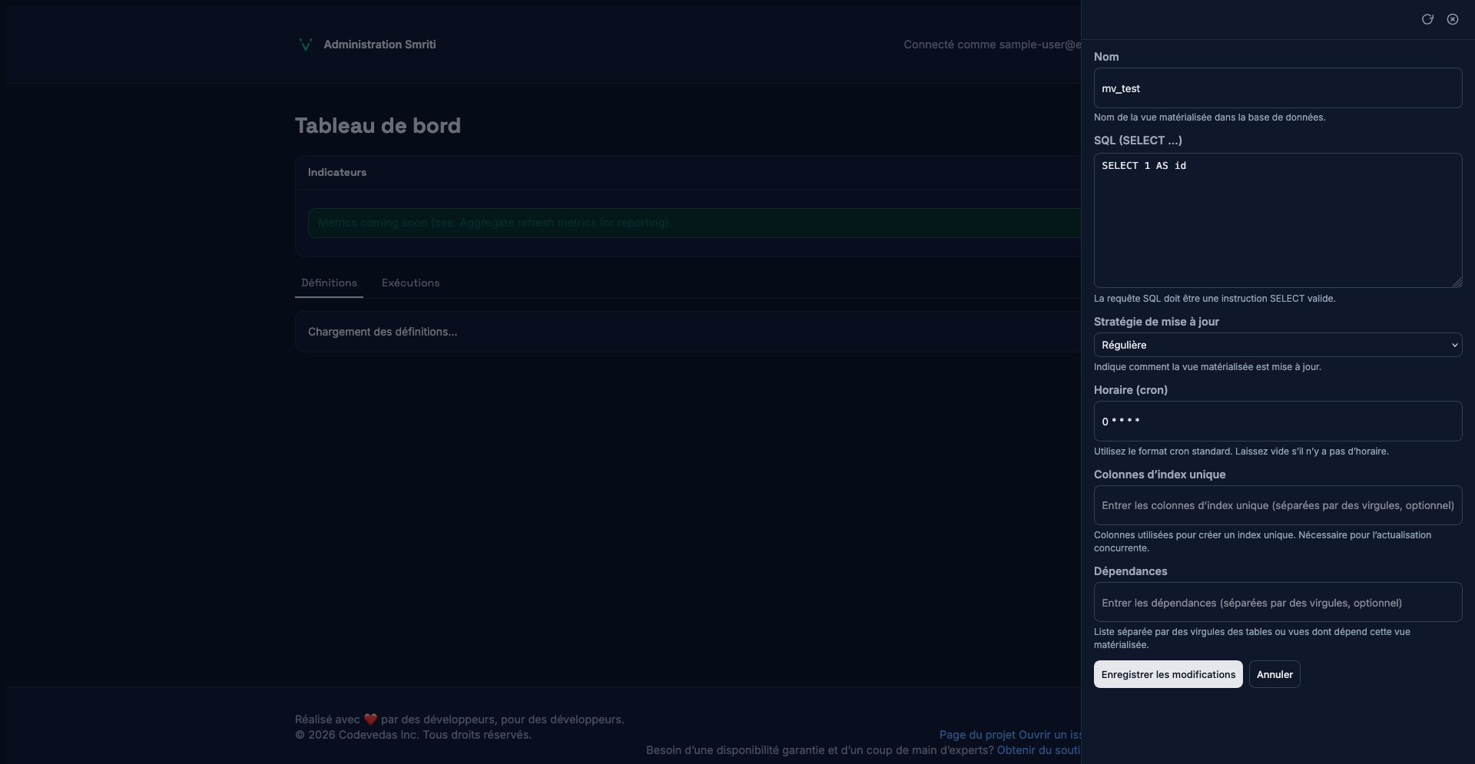Screen dimensions: 1475x764
Task: Click the Annuler button
Action: coord(1274,674)
